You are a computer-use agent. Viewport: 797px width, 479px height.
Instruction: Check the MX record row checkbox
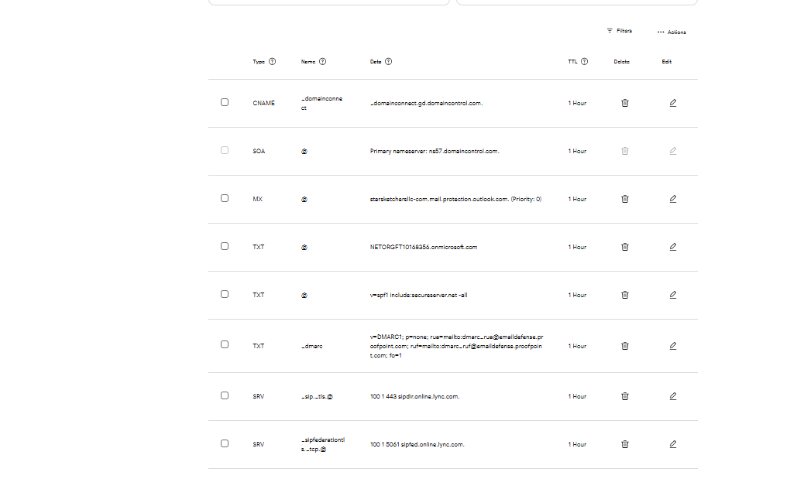[x=225, y=198]
